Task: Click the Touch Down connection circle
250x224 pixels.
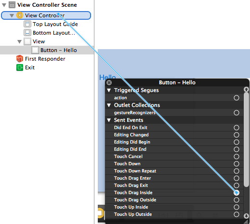Action: coord(237,164)
